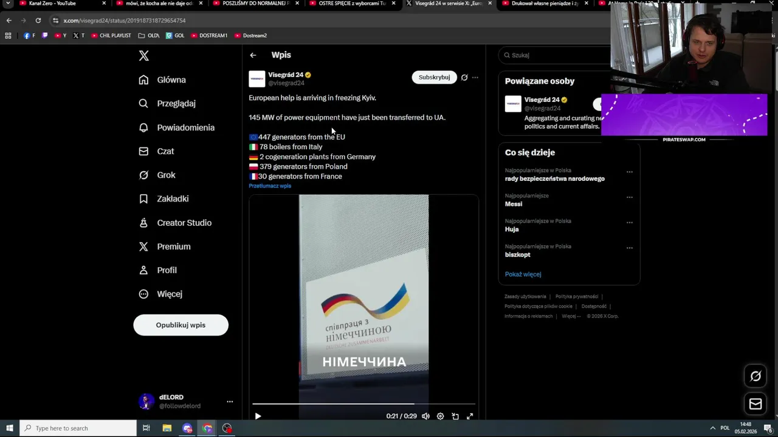Seek on the video progress bar
778x437 pixels.
coord(363,404)
